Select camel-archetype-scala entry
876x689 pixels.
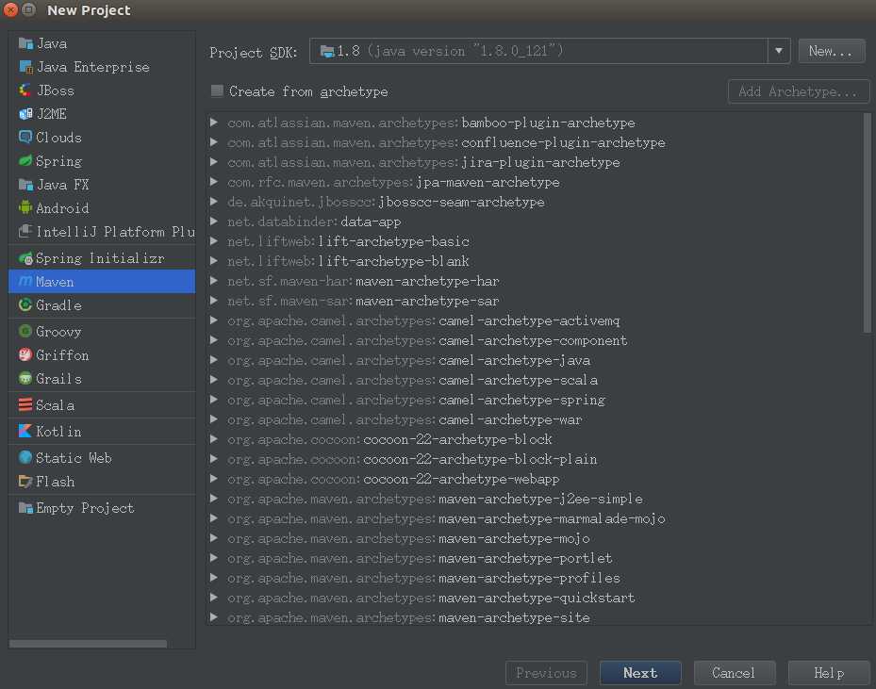(x=412, y=380)
